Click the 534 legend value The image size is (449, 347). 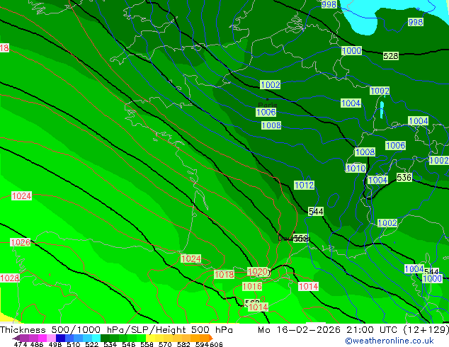[x=110, y=344]
